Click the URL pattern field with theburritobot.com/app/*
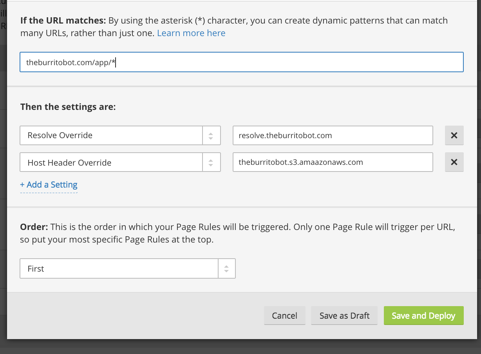 [x=241, y=62]
